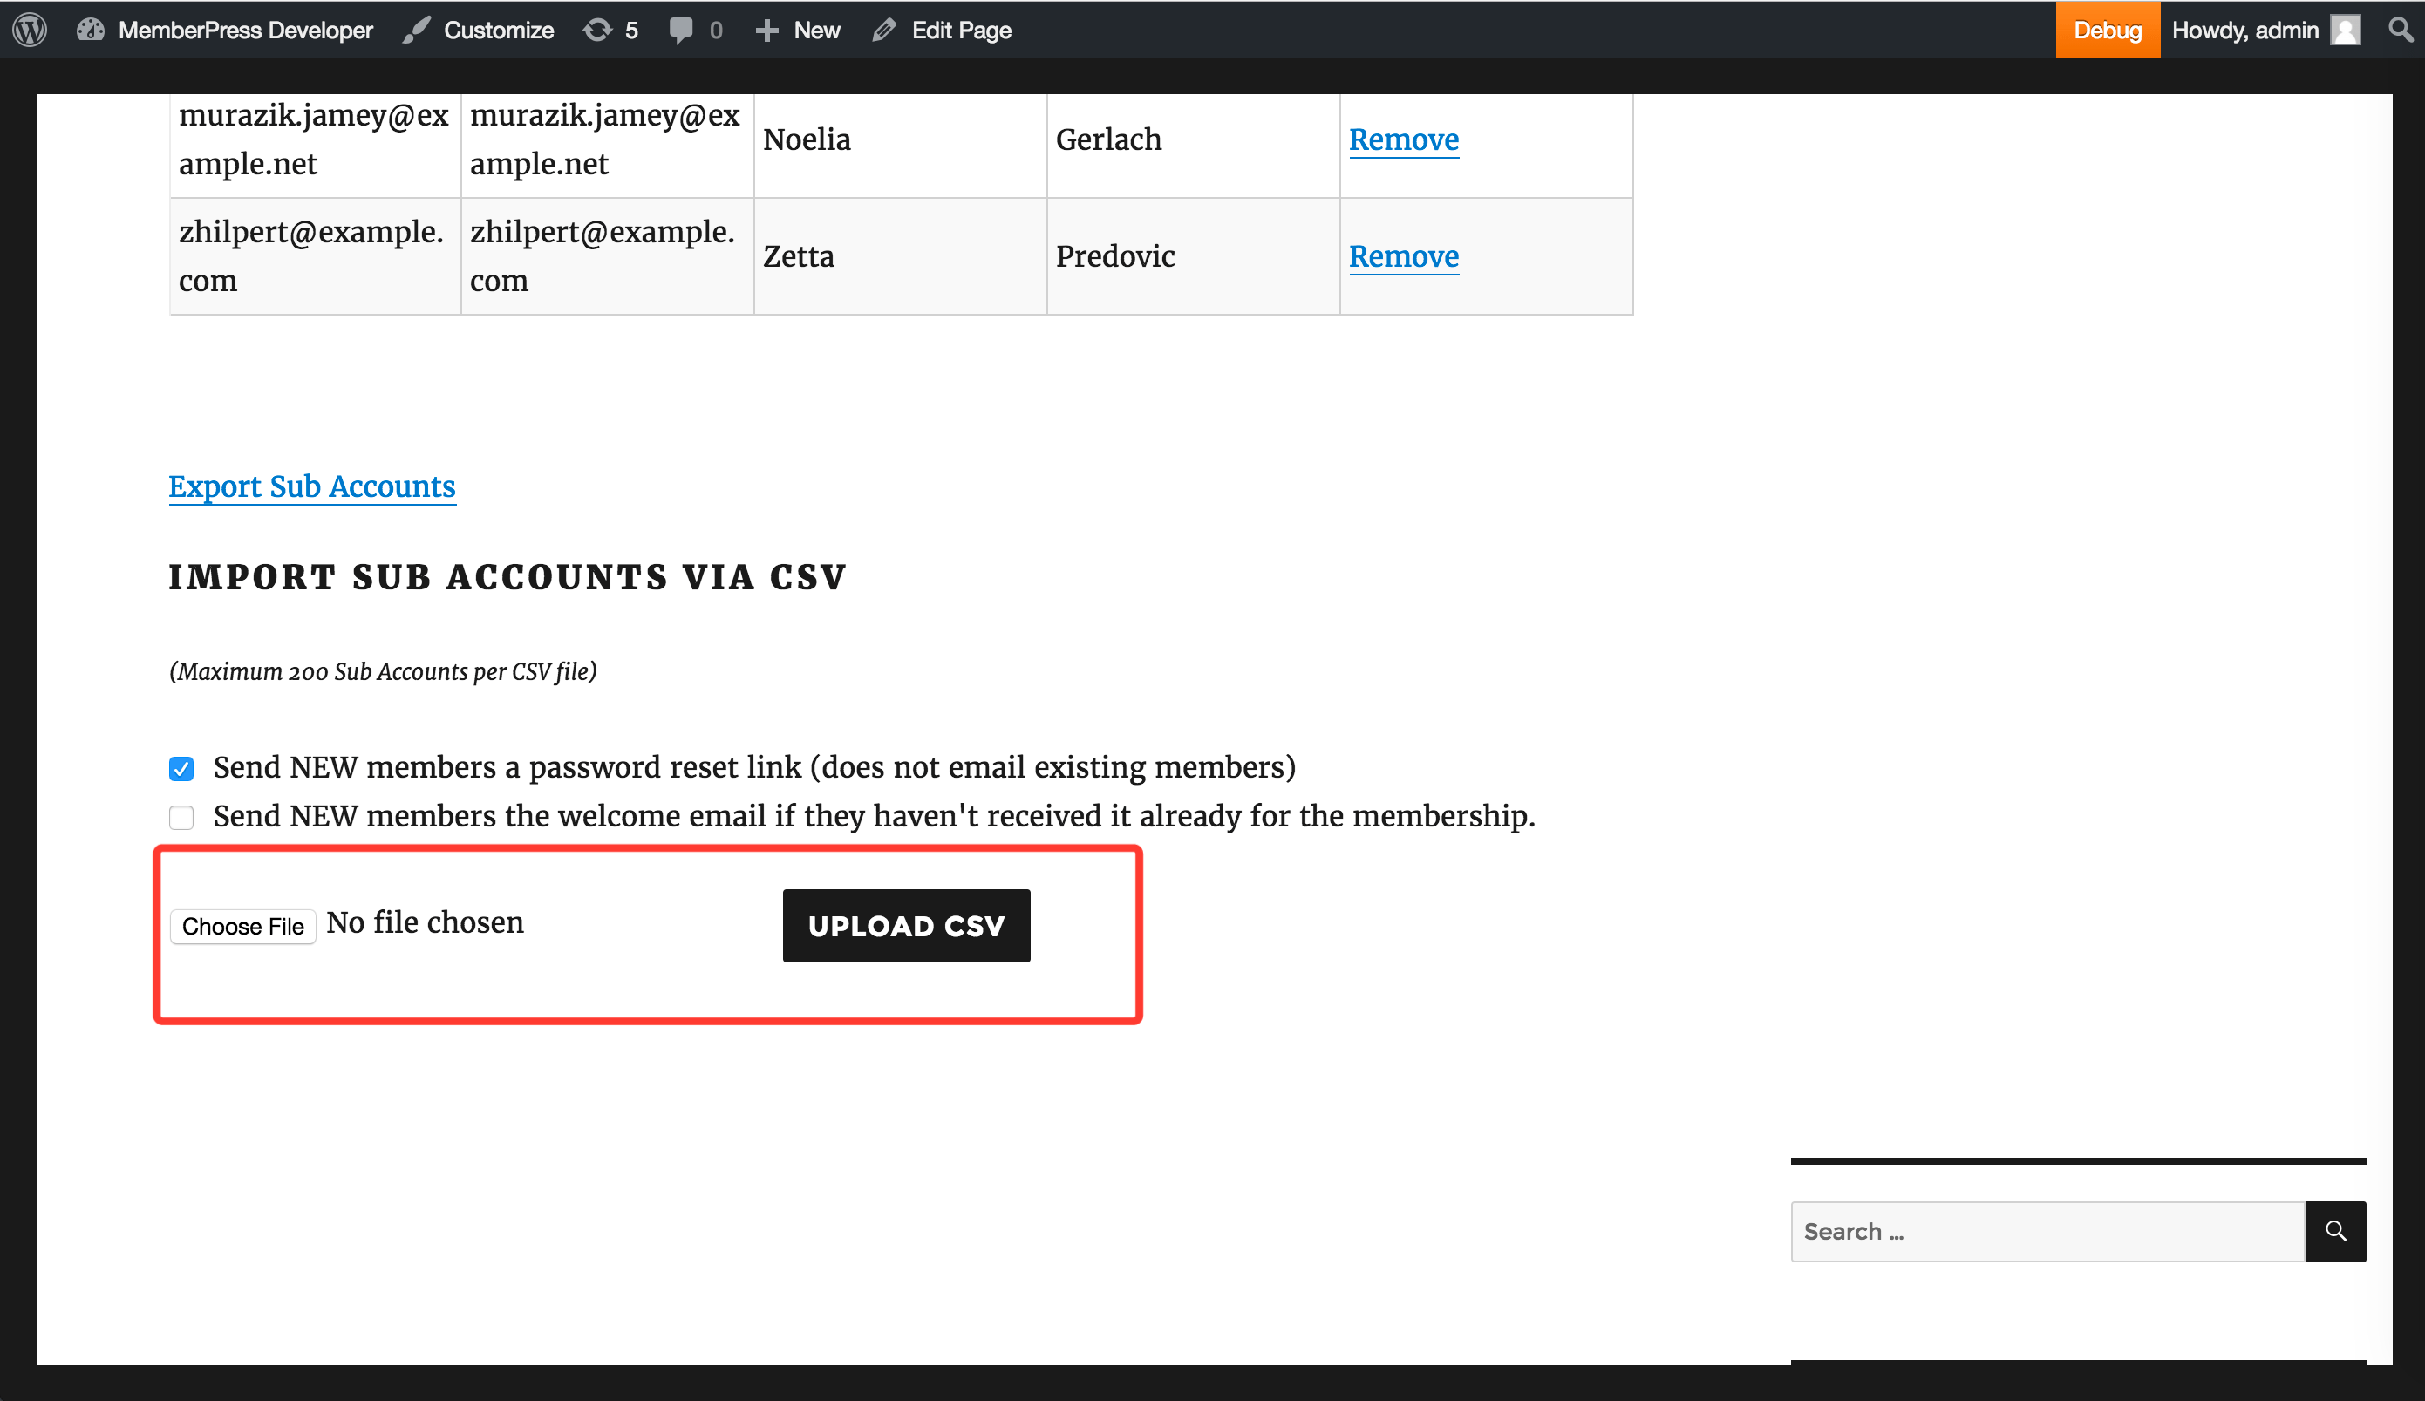Click the Upload CSV button
This screenshot has width=2425, height=1401.
click(x=907, y=926)
